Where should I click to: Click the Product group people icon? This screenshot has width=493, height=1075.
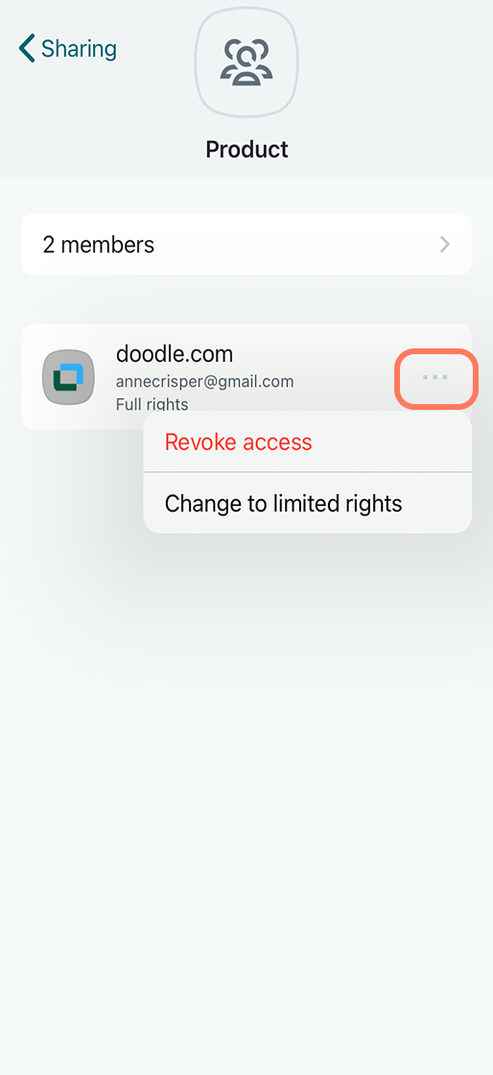click(246, 62)
